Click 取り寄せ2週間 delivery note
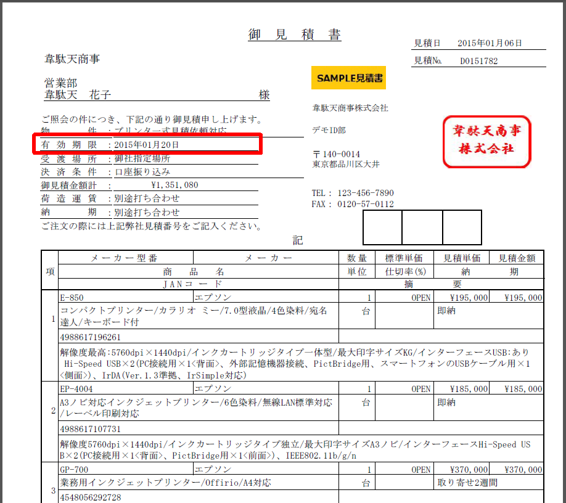Viewport: 566px width, 503px height. click(x=467, y=483)
